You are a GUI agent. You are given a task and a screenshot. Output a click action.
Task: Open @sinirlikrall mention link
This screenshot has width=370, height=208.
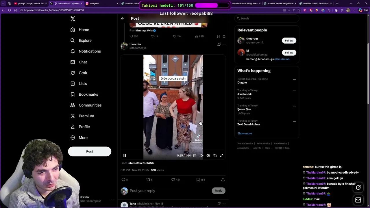282,59
